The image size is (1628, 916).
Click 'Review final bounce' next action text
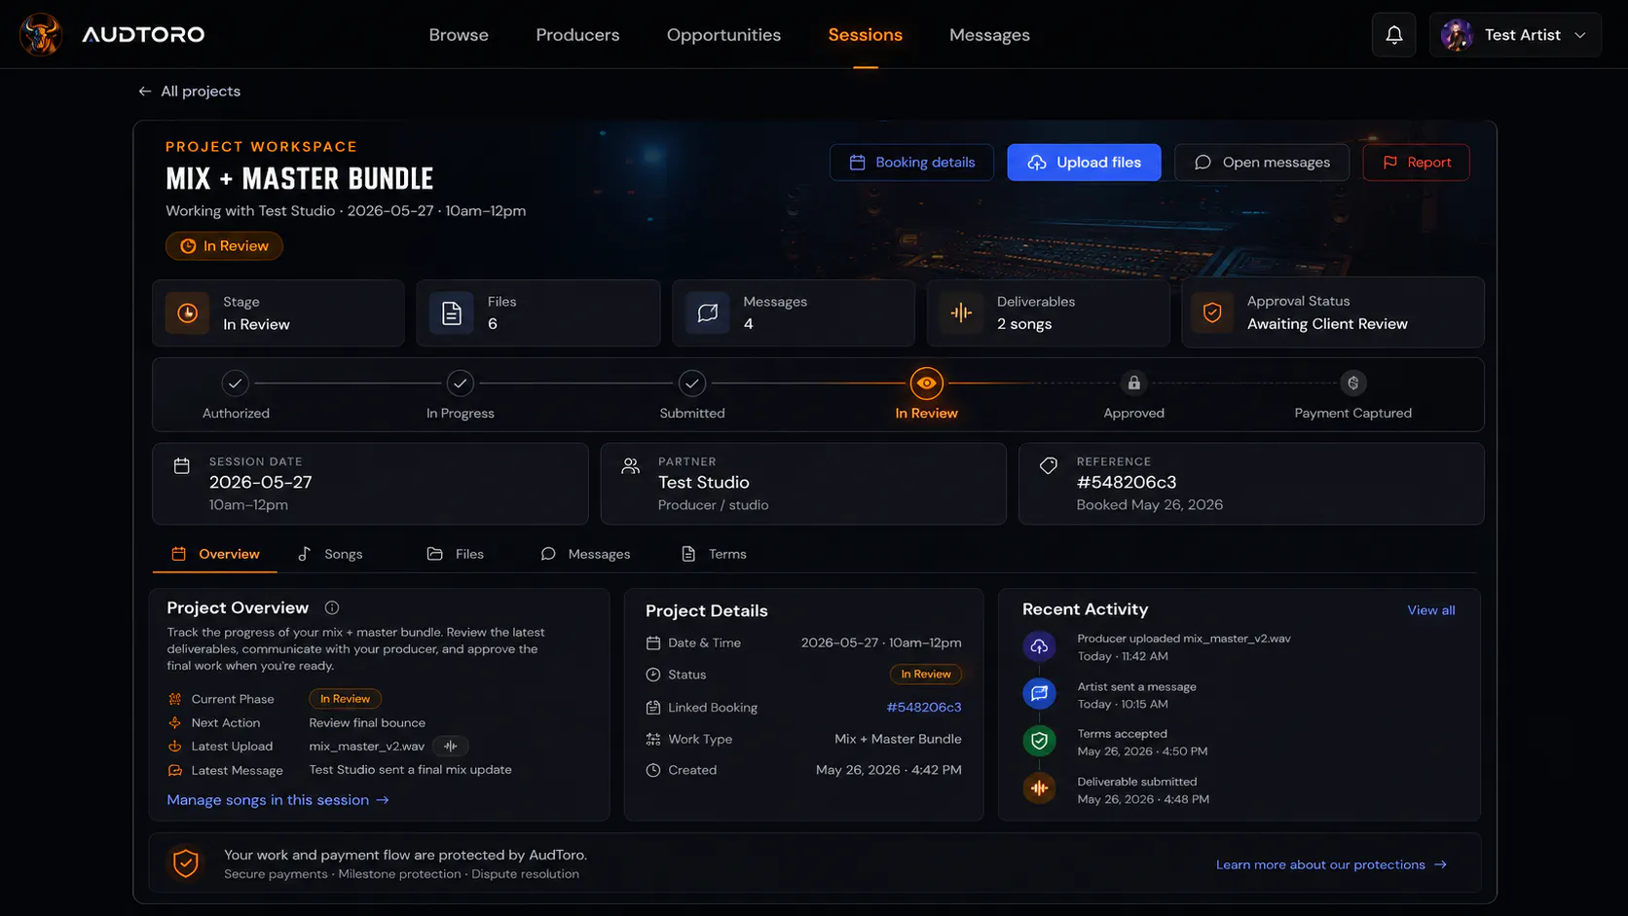point(367,723)
